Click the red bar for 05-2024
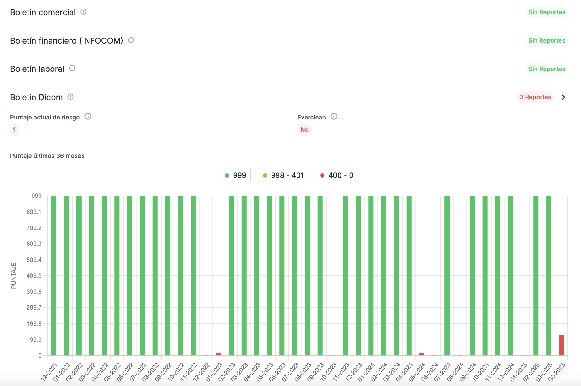581x386 pixels. coord(422,354)
